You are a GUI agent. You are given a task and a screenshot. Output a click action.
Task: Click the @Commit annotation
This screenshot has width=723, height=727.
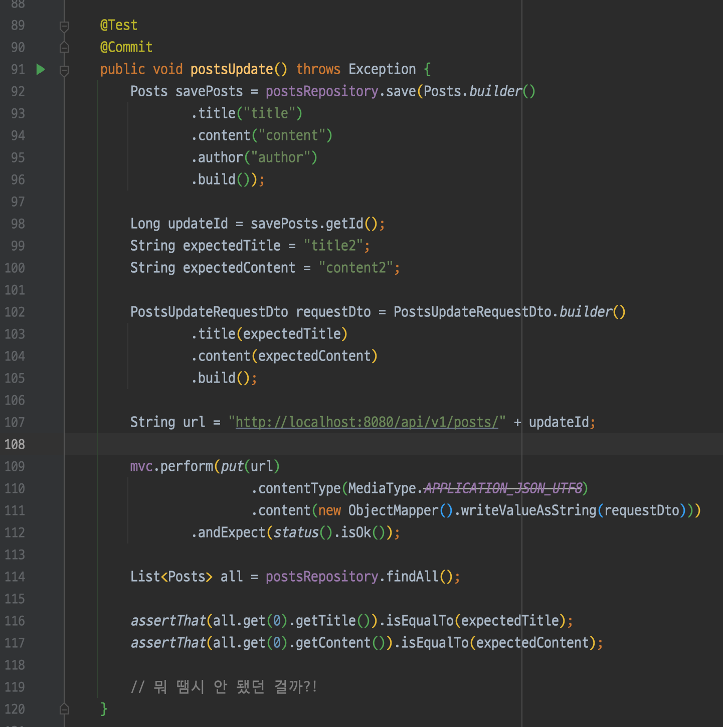[x=126, y=47]
